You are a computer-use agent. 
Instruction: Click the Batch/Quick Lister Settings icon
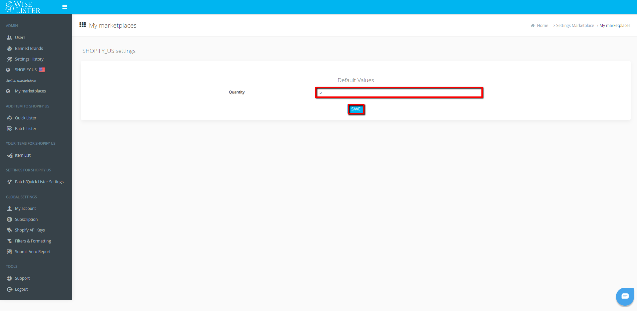[9, 182]
